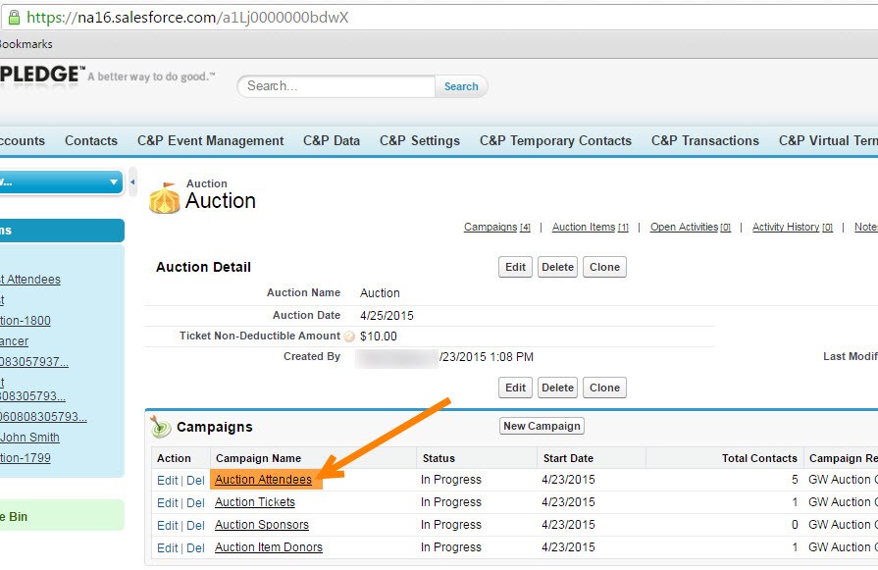Image resolution: width=878 pixels, height=570 pixels.
Task: Open the Recycle Bin in sidebar
Action: [14, 517]
